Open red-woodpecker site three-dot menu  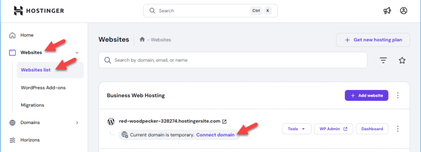pyautogui.click(x=398, y=129)
